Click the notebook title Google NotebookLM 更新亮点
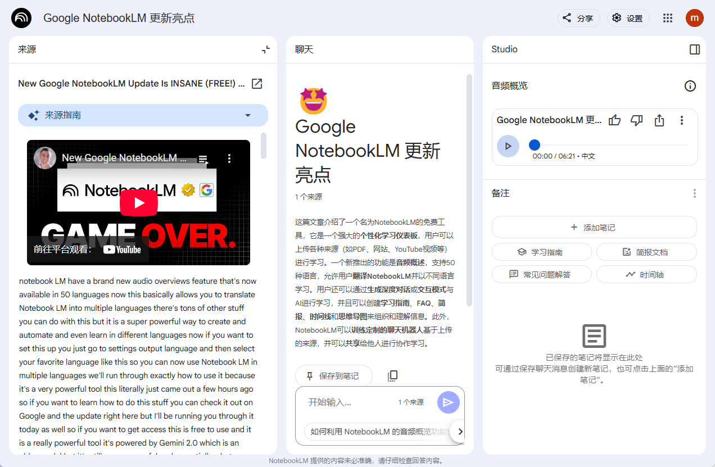715x467 pixels. point(119,18)
